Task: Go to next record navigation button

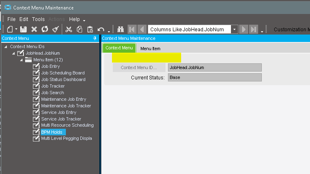Action: click(244, 30)
